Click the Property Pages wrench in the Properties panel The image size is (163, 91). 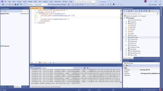(x=130, y=66)
